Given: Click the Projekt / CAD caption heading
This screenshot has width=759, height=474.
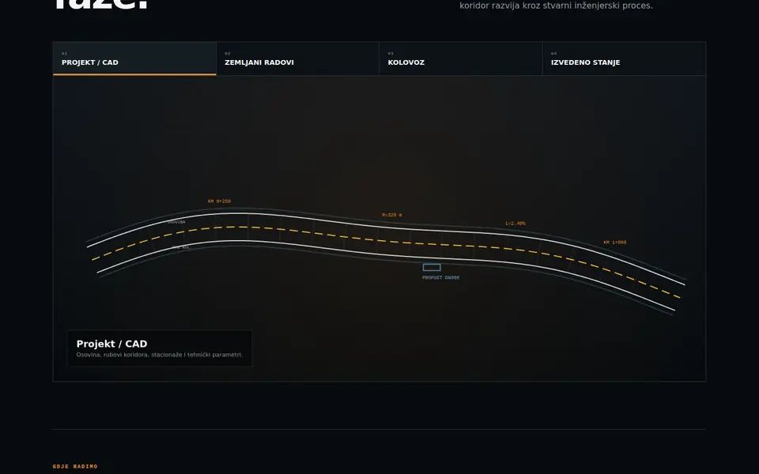Looking at the screenshot, I should 111,344.
